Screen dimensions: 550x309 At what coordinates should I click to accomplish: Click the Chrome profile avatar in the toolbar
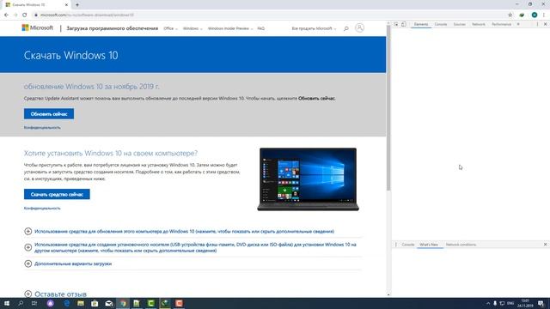point(535,15)
